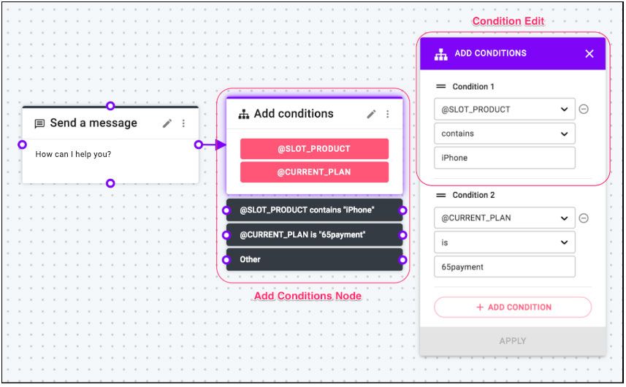626x387 pixels.
Task: Open the Add conditions node three-dot menu
Action: coord(387,114)
